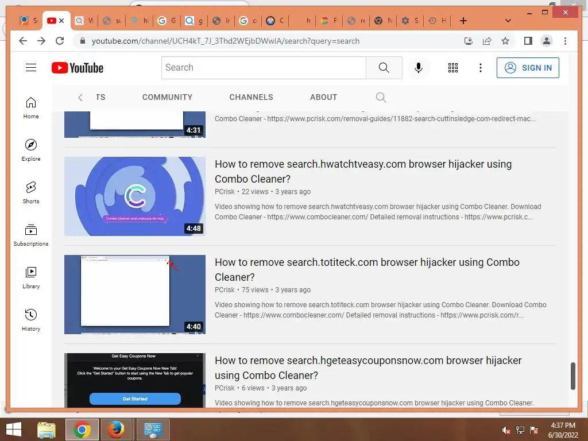Open search.hwatchtveasy.com video title

363,171
